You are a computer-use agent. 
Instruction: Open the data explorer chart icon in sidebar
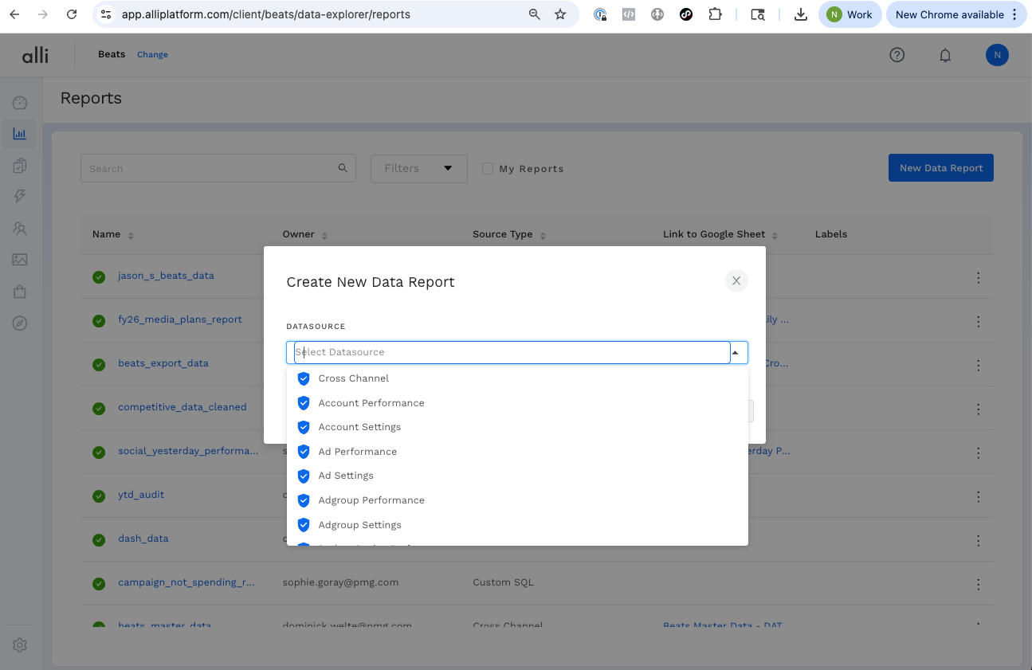click(20, 134)
